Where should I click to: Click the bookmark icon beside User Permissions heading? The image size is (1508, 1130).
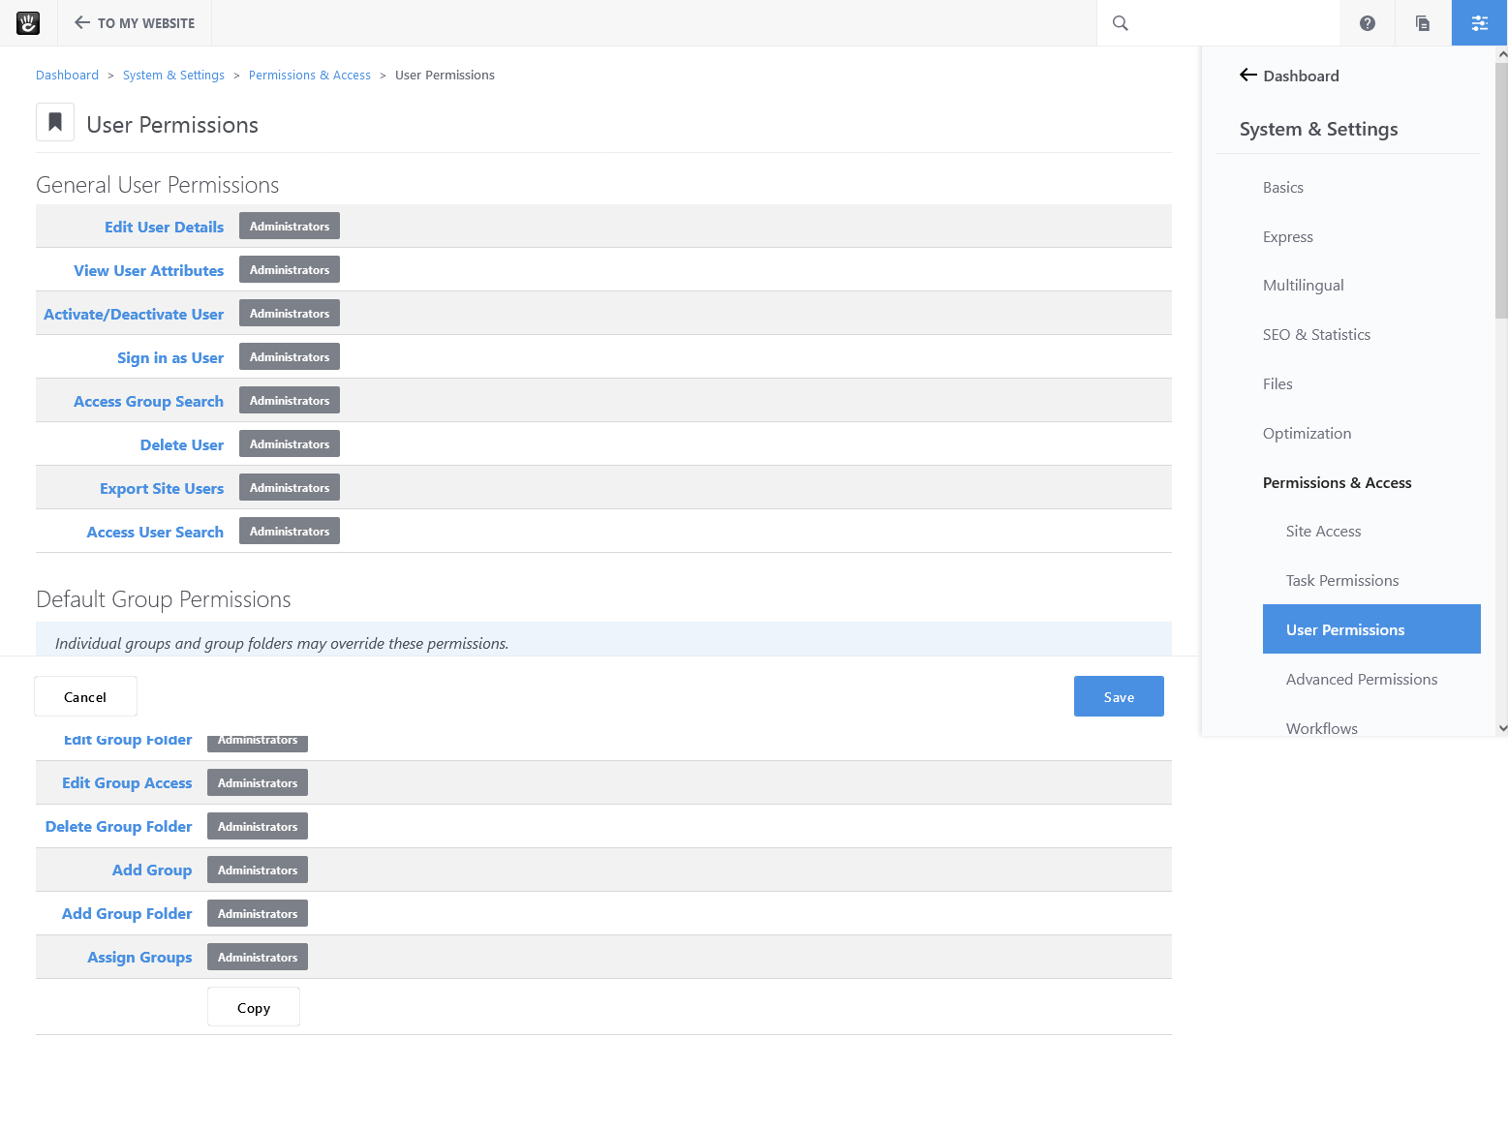(54, 122)
